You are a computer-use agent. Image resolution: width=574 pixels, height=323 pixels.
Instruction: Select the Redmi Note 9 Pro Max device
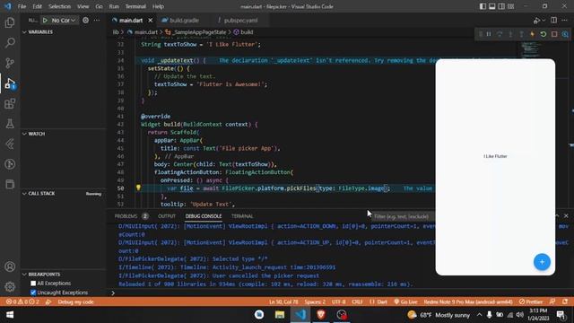tap(468, 301)
